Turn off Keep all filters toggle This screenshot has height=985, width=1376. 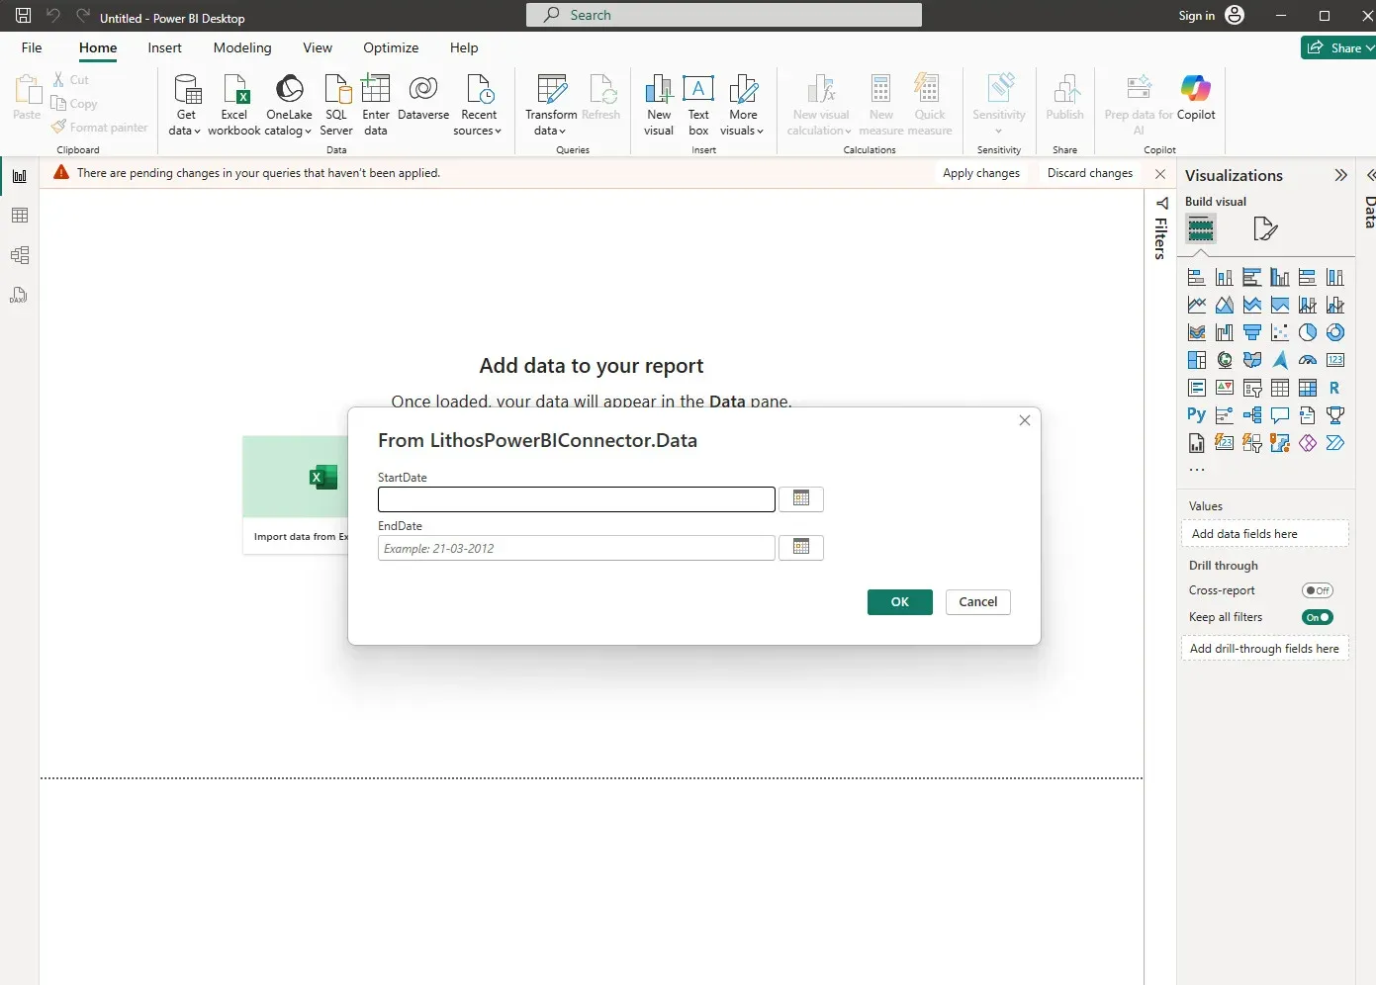pos(1318,617)
